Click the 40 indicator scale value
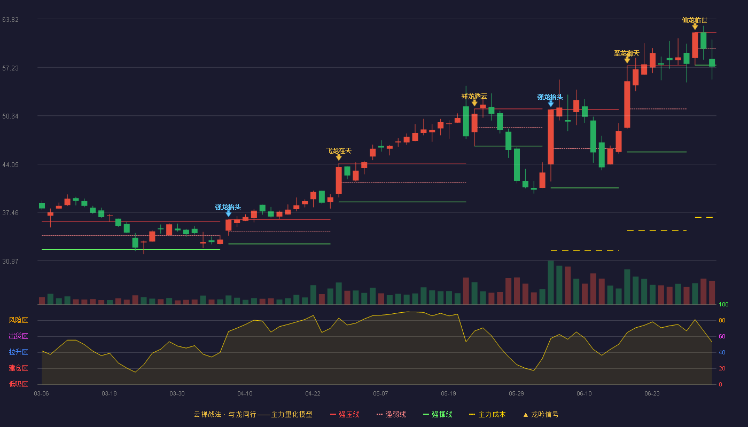 click(722, 352)
